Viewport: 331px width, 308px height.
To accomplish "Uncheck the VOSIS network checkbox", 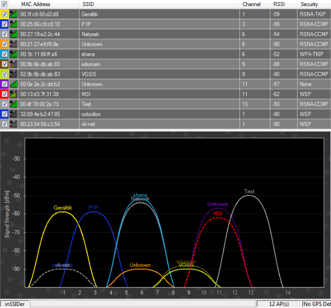I will [5, 74].
